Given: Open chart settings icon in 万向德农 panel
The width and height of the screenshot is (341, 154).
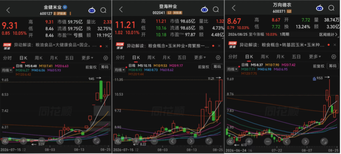Looking at the screenshot, I should pos(334,57).
